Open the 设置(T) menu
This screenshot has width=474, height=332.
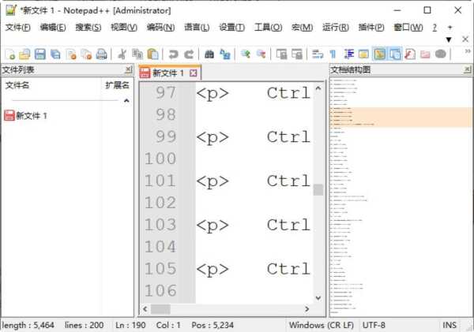231,28
